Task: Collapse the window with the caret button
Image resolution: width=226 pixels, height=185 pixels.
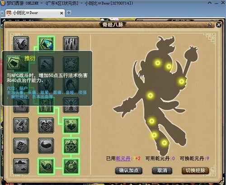Action: (x=210, y=3)
